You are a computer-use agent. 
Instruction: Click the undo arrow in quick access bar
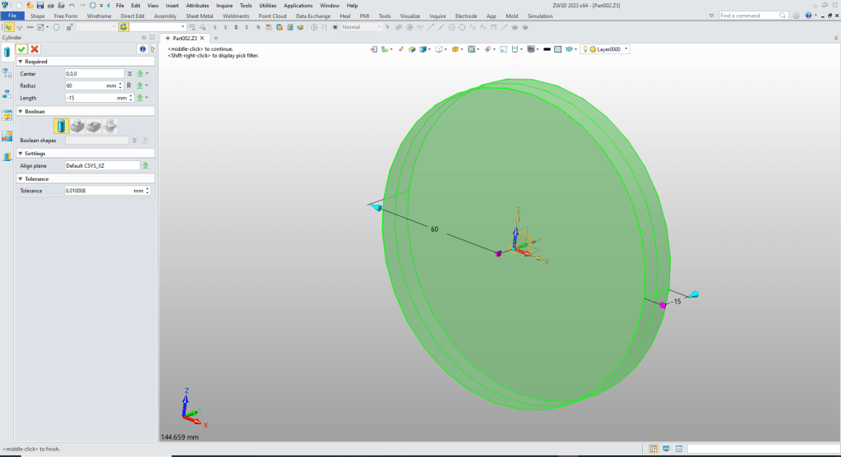(72, 6)
